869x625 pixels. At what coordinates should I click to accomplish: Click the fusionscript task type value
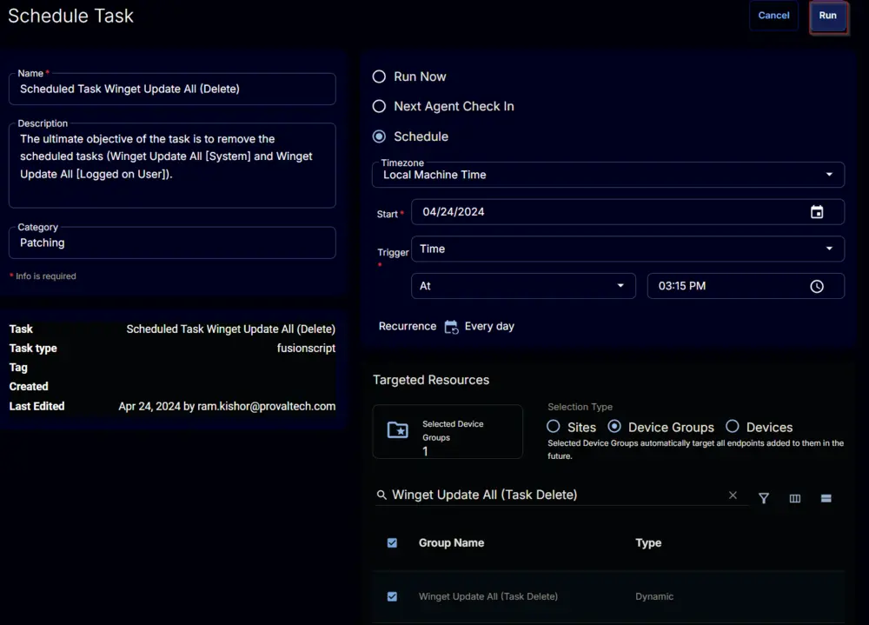click(x=306, y=349)
